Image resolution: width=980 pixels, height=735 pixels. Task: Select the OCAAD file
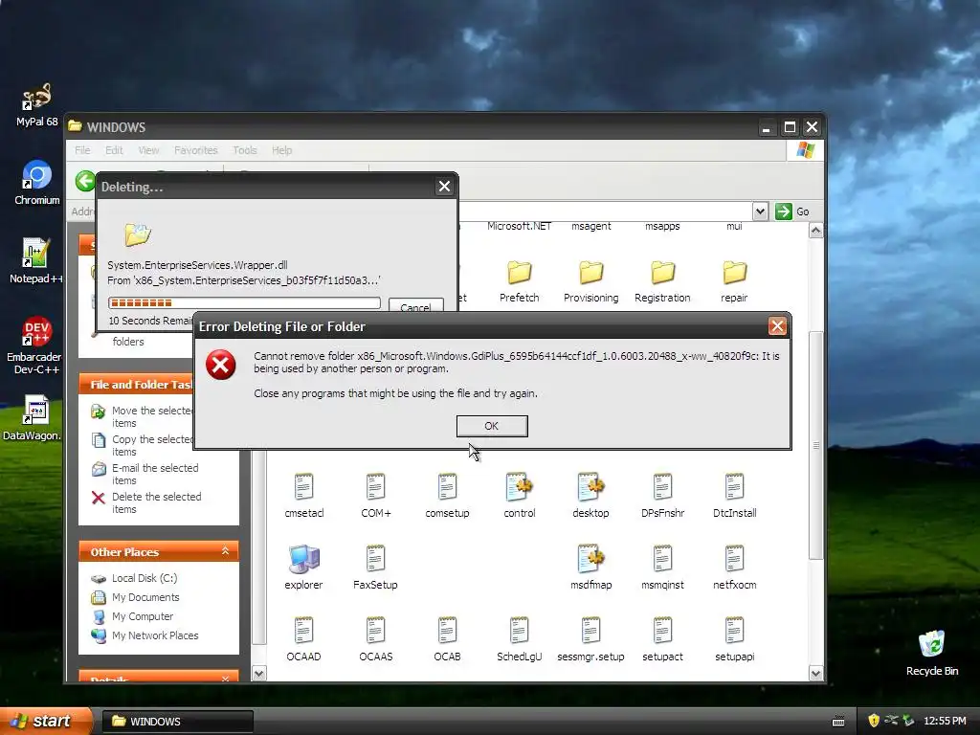[x=303, y=639]
